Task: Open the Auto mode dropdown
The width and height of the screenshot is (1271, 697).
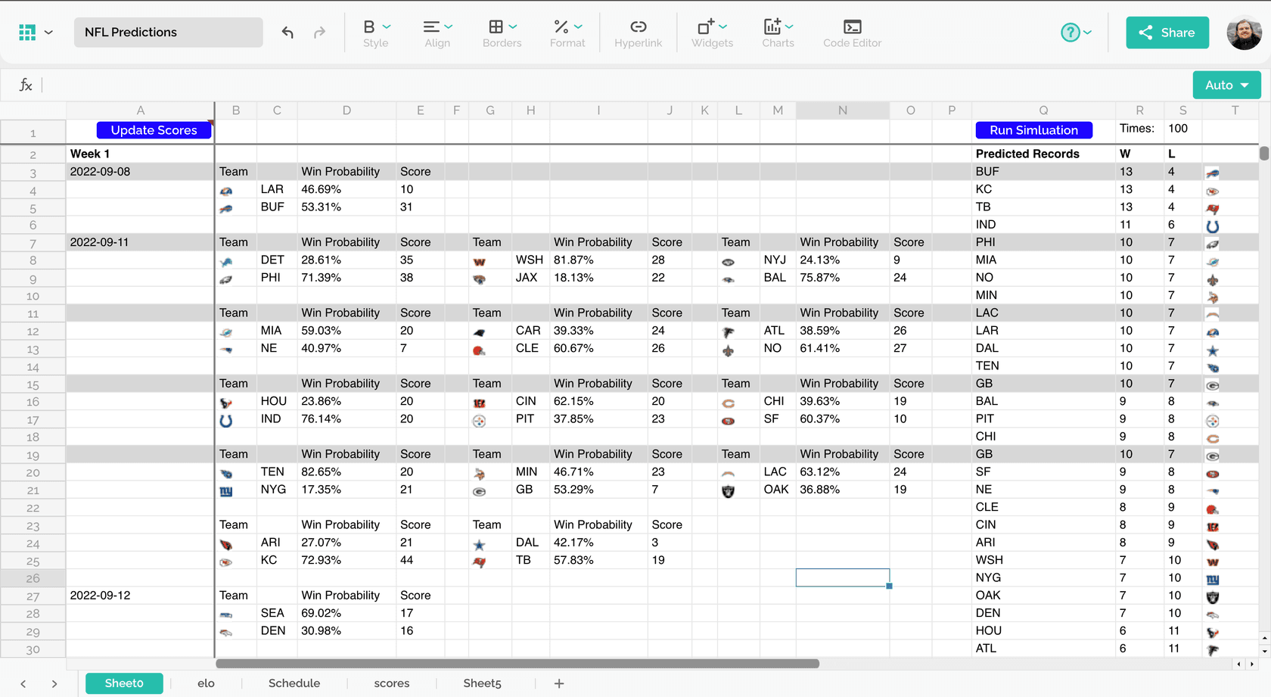Action: (1226, 85)
